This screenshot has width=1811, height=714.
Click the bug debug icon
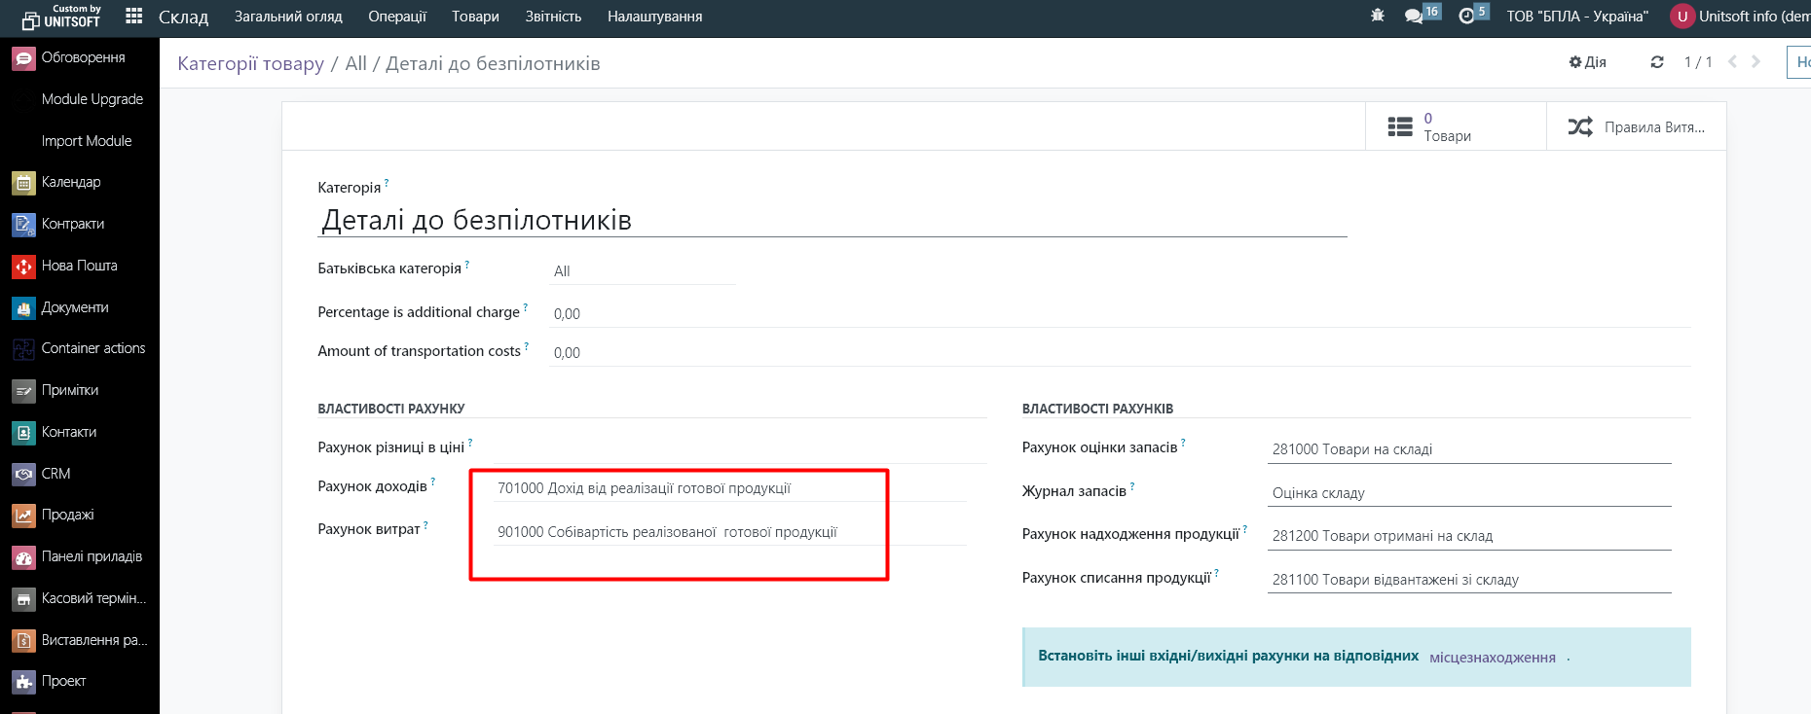coord(1377,17)
